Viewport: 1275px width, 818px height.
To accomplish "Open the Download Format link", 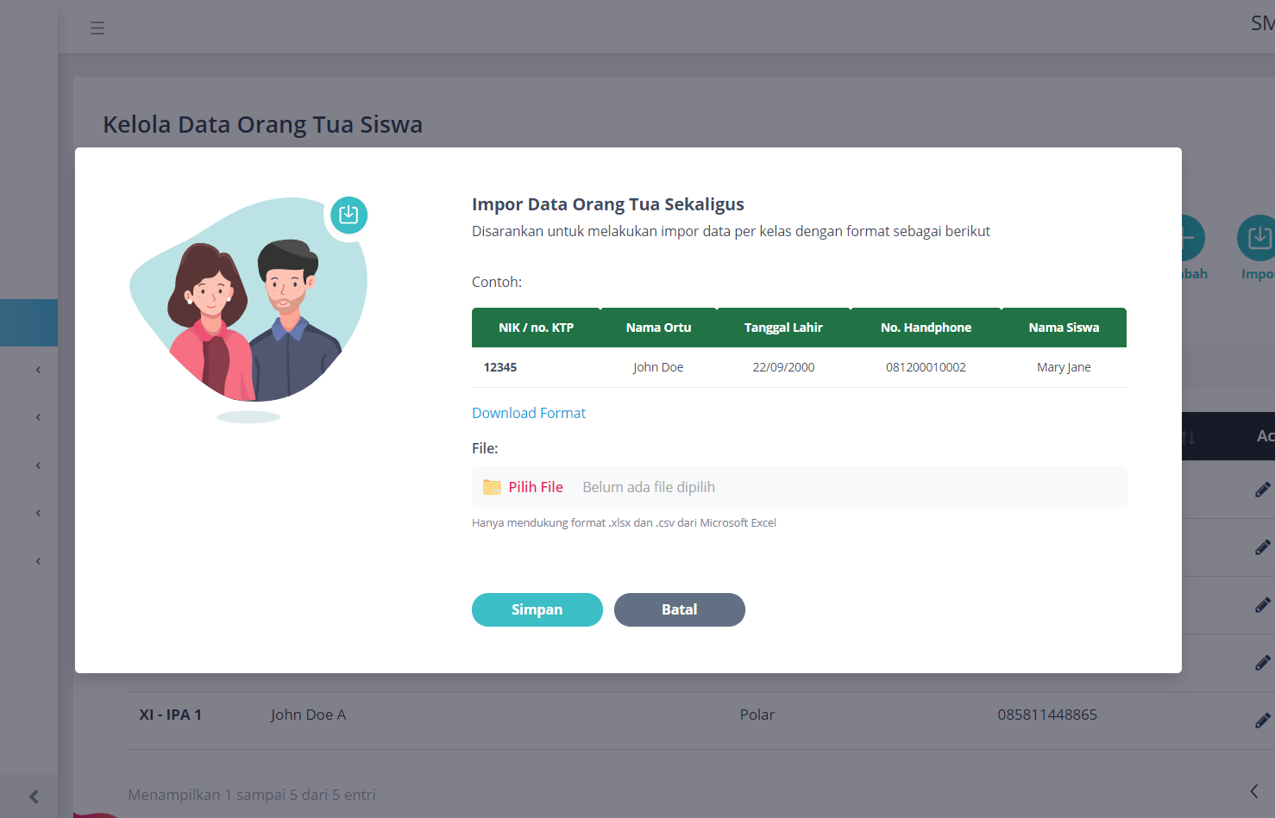I will tap(528, 413).
